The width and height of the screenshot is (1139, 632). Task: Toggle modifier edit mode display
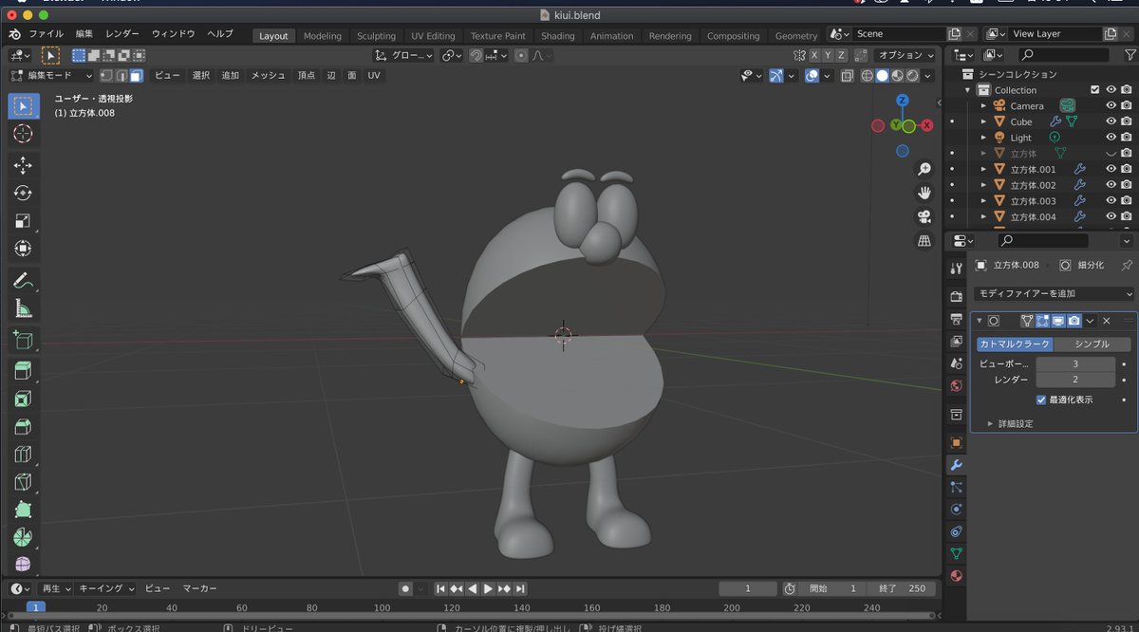click(1042, 321)
